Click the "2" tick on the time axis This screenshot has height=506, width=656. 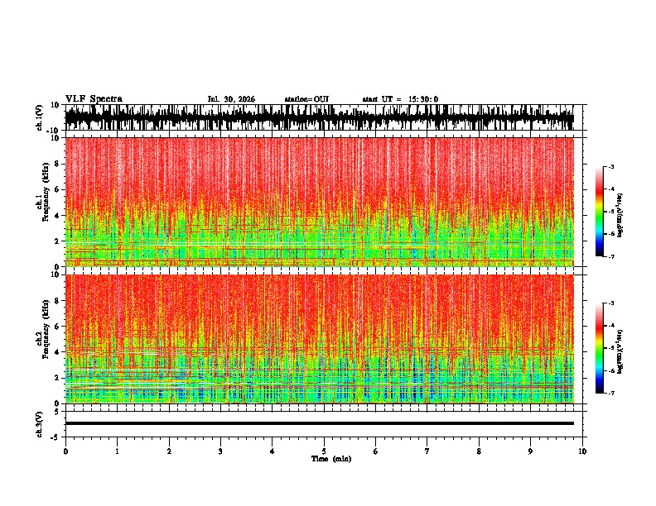point(169,451)
